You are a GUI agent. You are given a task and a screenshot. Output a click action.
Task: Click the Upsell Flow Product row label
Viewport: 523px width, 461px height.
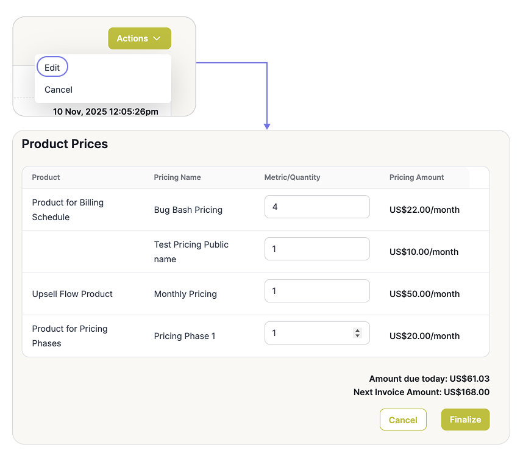click(x=73, y=294)
